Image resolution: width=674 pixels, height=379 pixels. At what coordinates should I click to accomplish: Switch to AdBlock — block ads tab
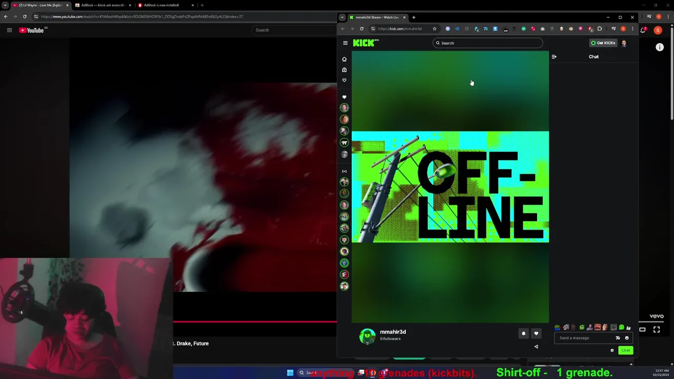103,5
